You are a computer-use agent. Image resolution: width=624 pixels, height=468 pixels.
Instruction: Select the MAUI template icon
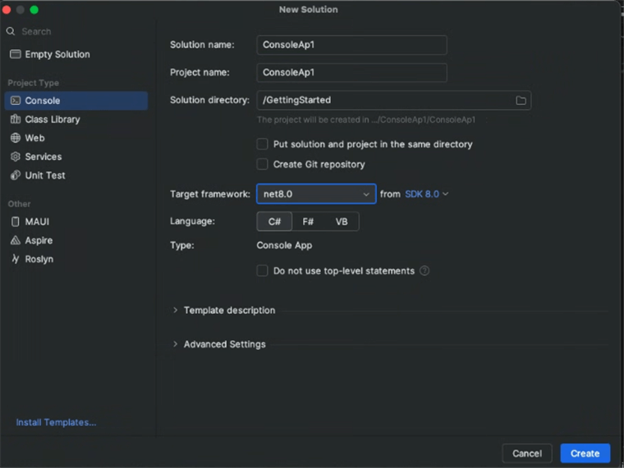point(16,222)
